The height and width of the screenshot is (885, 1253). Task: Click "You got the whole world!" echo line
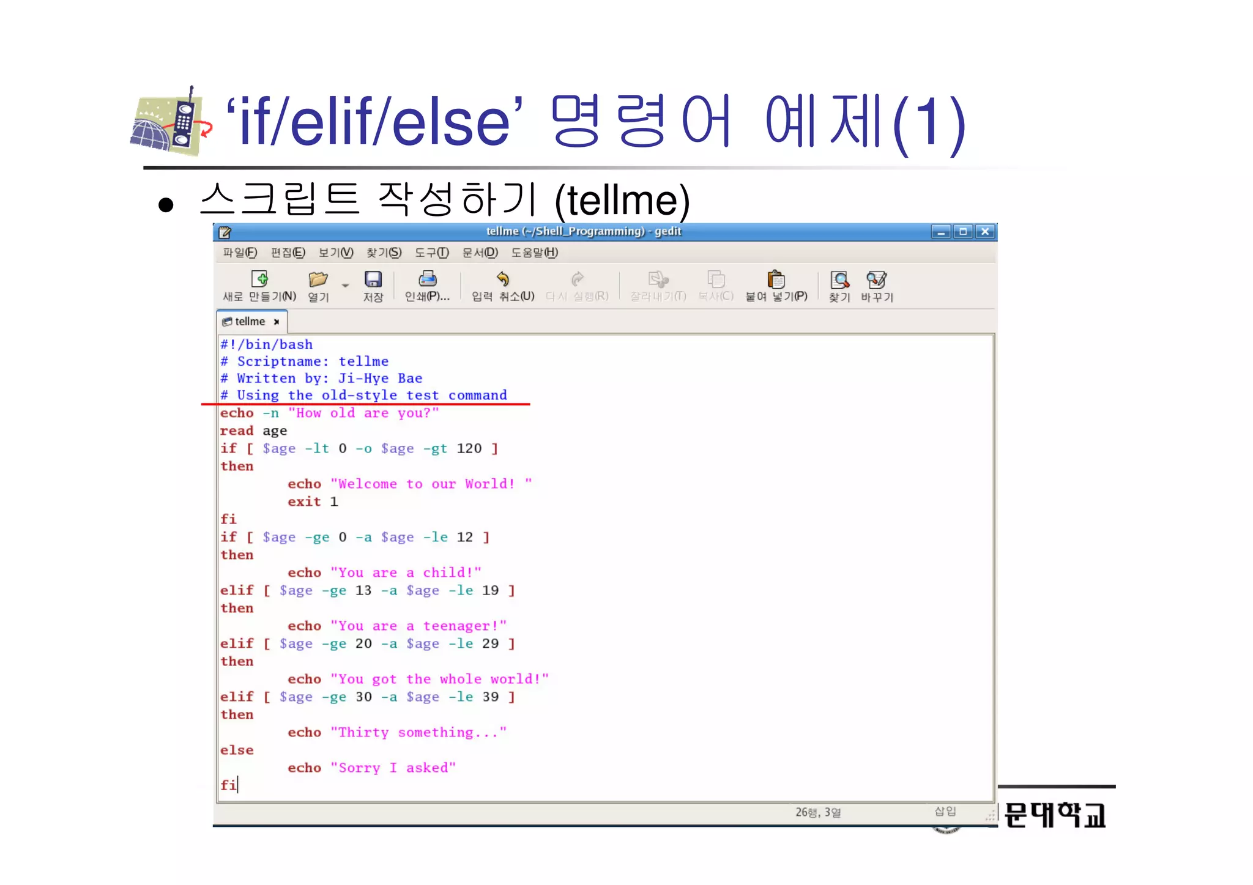418,679
